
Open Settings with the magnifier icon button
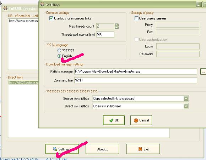point(62,149)
